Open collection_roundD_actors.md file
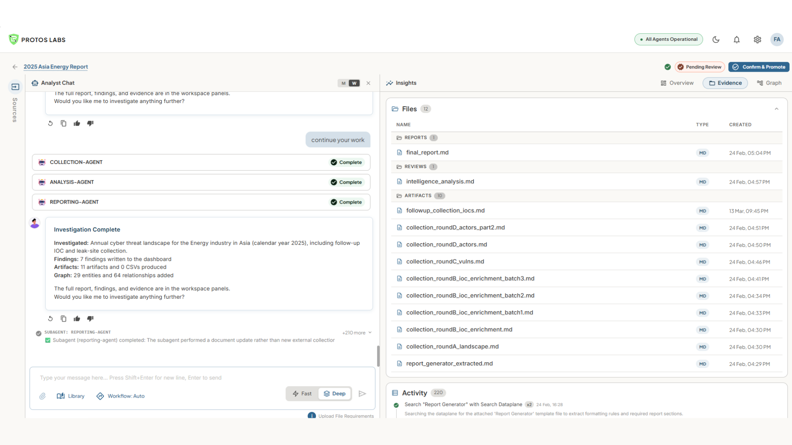 click(x=587, y=245)
